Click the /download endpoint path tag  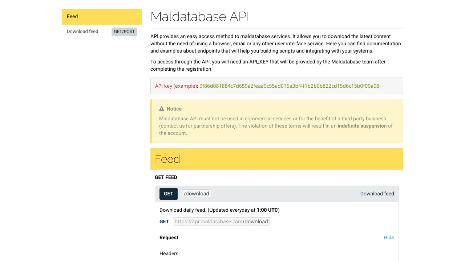click(197, 194)
